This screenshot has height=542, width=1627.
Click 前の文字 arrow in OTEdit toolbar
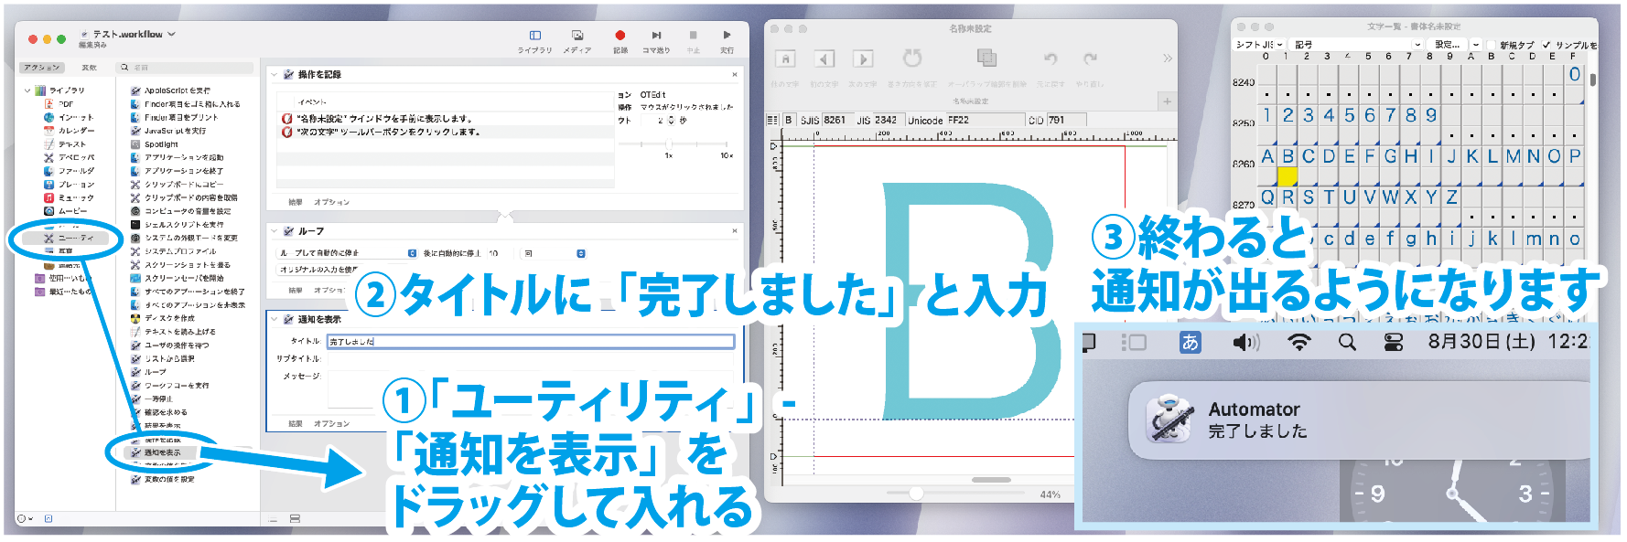tap(825, 58)
